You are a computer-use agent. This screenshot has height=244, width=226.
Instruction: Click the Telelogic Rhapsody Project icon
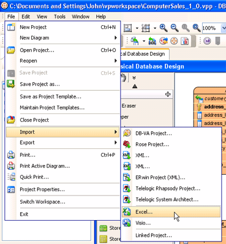(x=127, y=188)
